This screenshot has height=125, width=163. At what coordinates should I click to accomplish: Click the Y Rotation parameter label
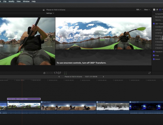point(159,45)
